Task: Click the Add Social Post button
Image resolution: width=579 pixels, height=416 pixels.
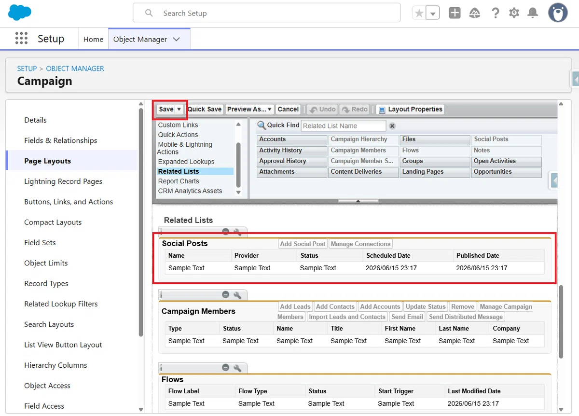Action: (x=303, y=244)
